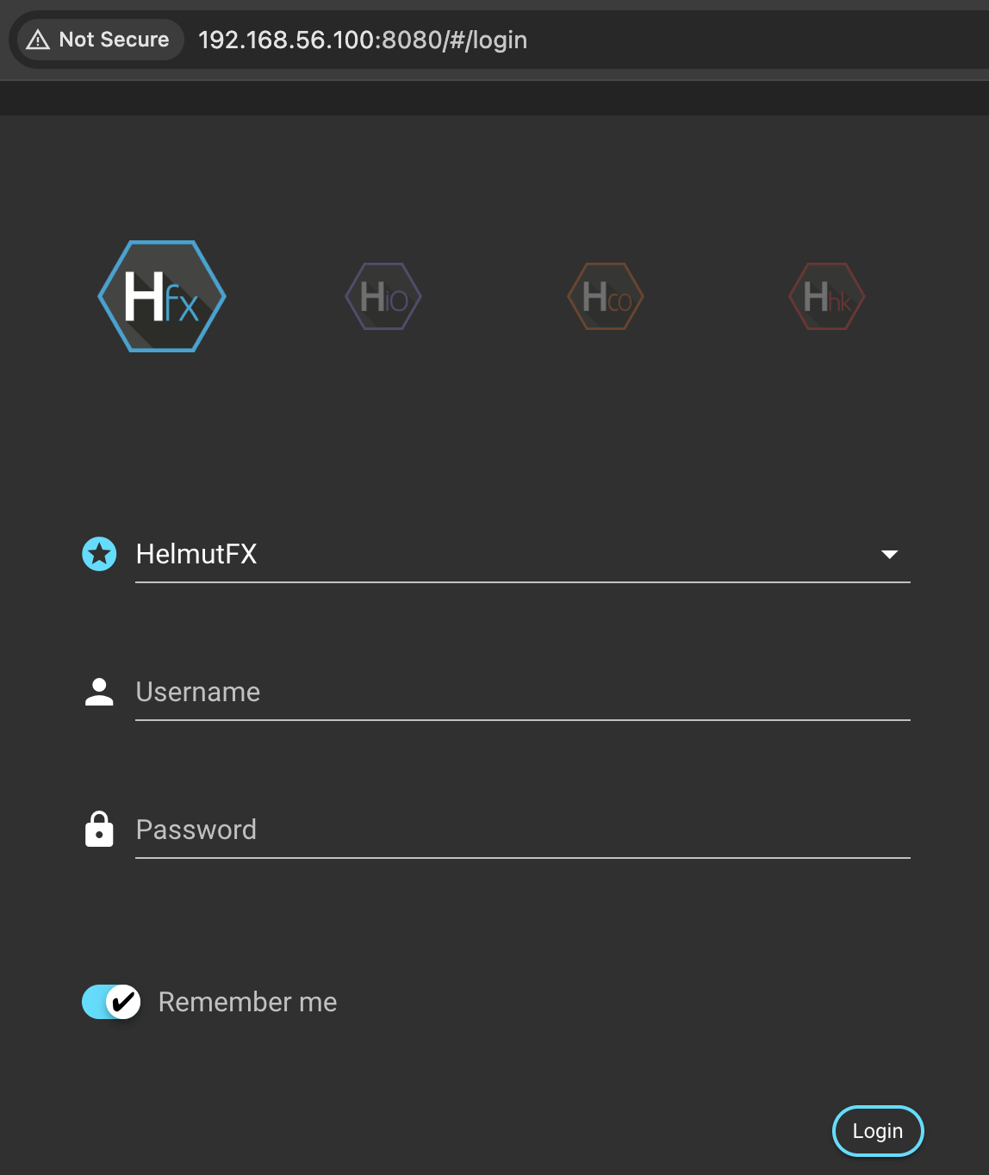Click the warning triangle in the address bar
This screenshot has height=1175, width=989.
click(38, 40)
